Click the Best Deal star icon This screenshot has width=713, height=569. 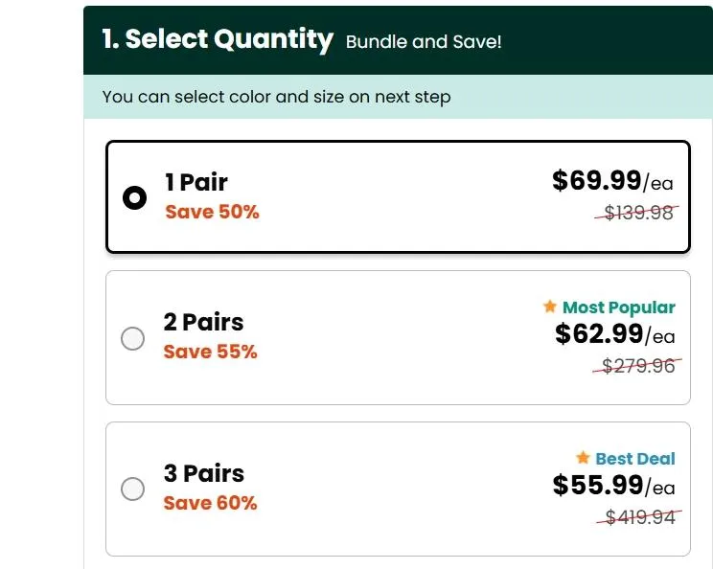(583, 458)
